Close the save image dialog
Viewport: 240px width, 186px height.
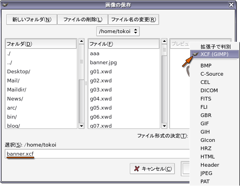coord(231,5)
